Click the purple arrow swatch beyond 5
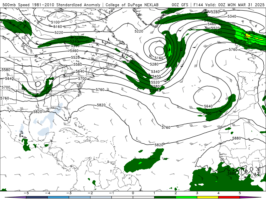 (x=250, y=197)
